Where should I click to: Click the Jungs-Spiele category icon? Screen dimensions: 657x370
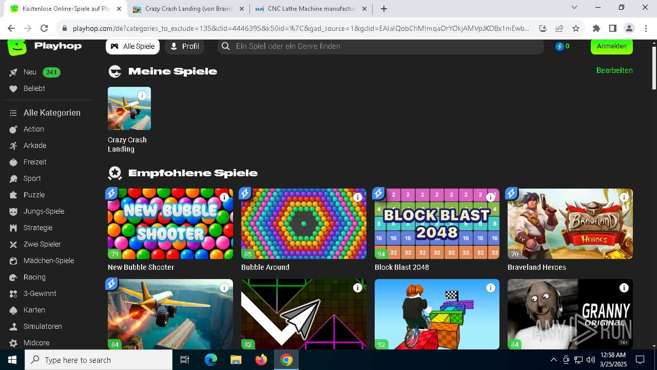13,212
